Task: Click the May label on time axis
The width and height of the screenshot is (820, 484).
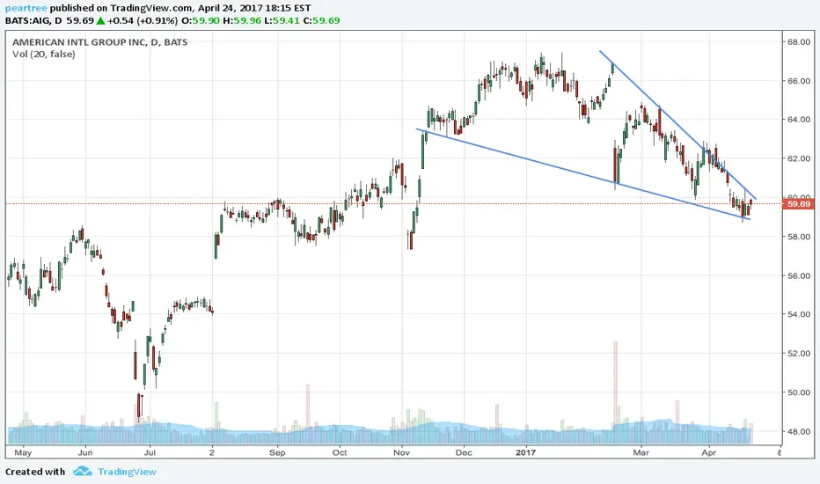Action: click(x=23, y=452)
